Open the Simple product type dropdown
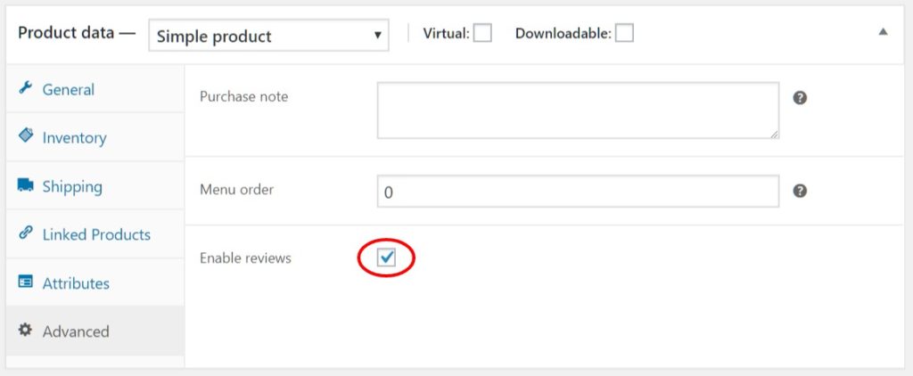The height and width of the screenshot is (376, 913). coord(268,36)
